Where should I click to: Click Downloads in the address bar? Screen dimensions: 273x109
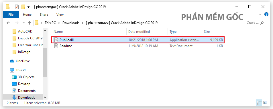tap(71, 23)
